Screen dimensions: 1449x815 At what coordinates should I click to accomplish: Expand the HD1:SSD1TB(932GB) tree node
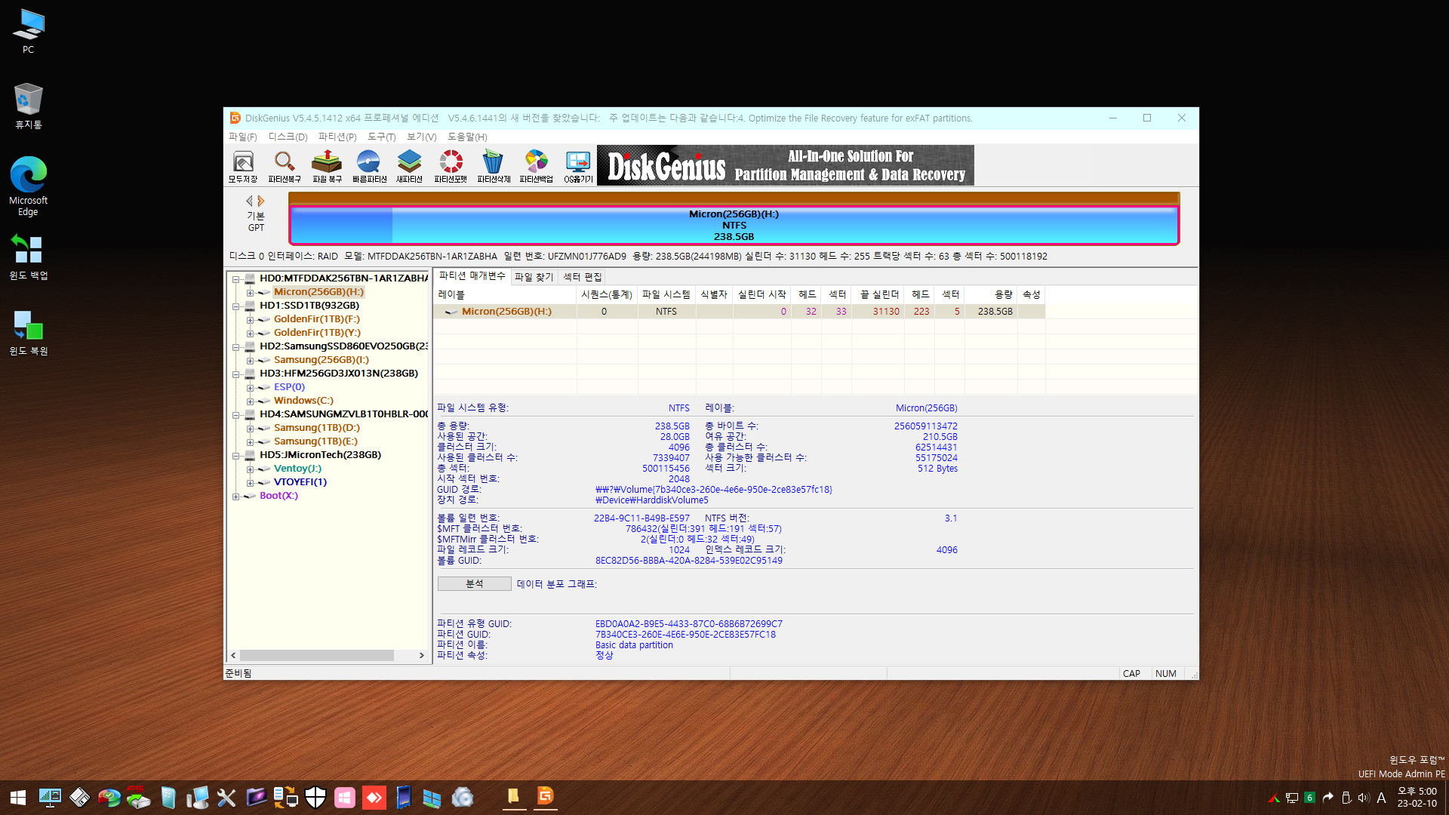pyautogui.click(x=238, y=305)
